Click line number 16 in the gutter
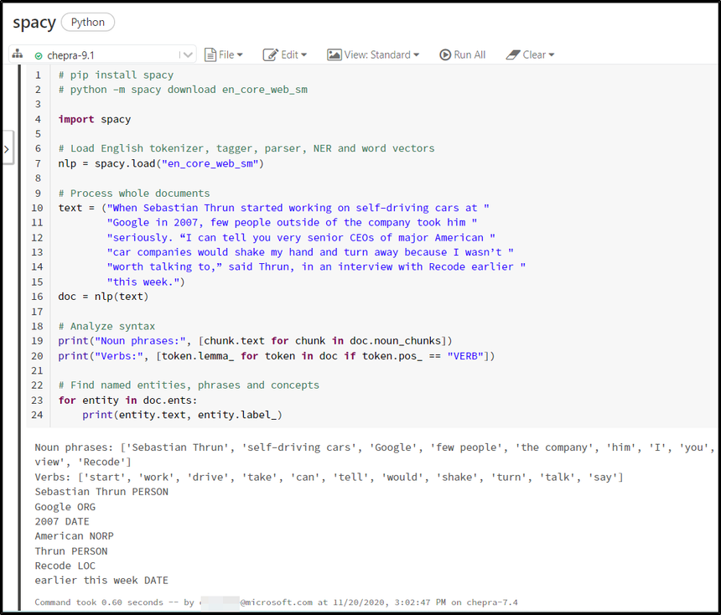 (37, 297)
